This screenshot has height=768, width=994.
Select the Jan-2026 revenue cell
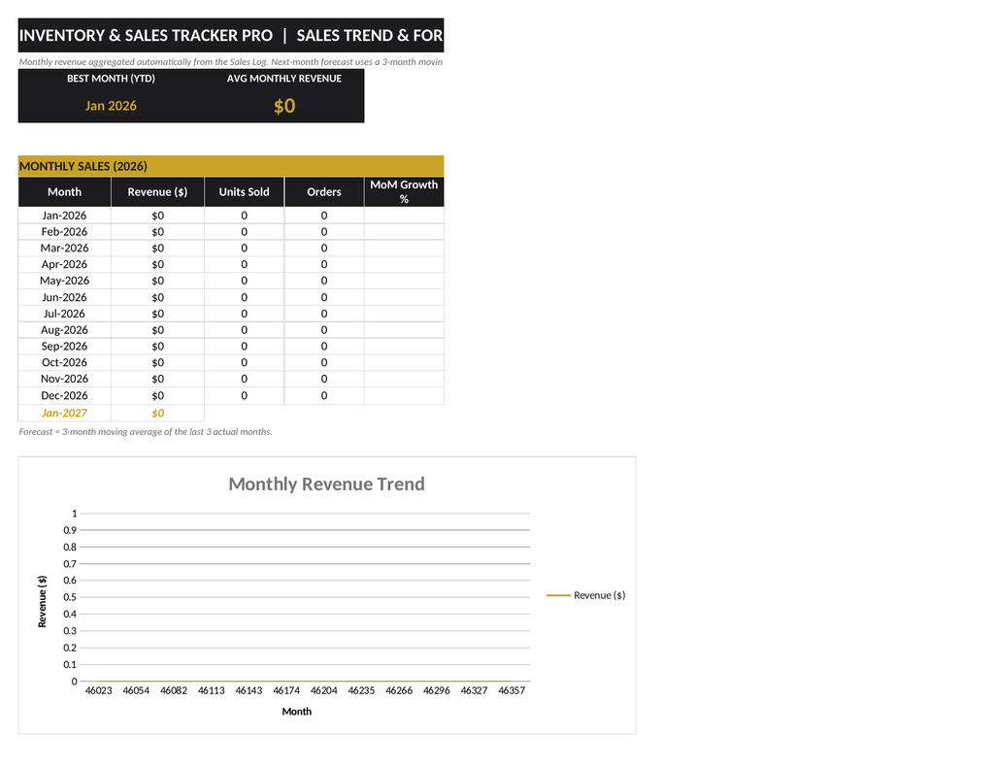(x=158, y=216)
